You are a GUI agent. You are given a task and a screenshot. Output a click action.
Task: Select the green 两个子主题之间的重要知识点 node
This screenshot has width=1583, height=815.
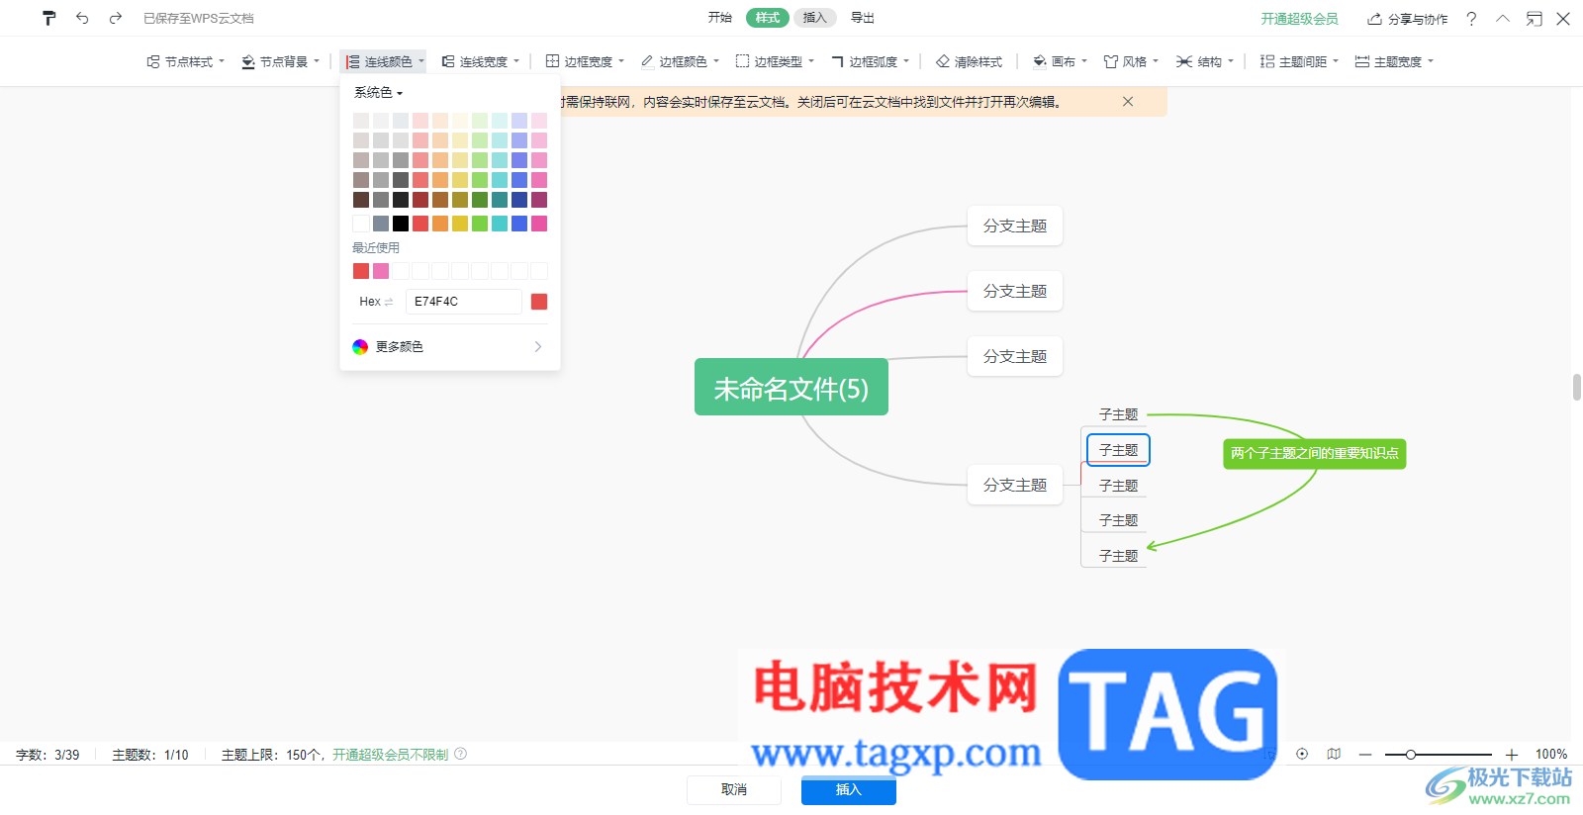point(1315,454)
